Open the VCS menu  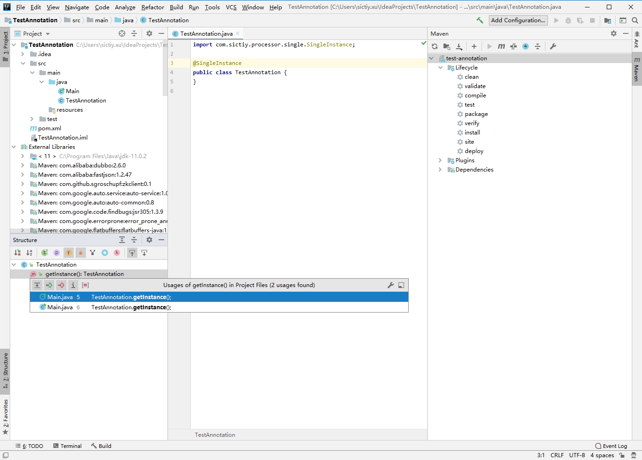[231, 7]
